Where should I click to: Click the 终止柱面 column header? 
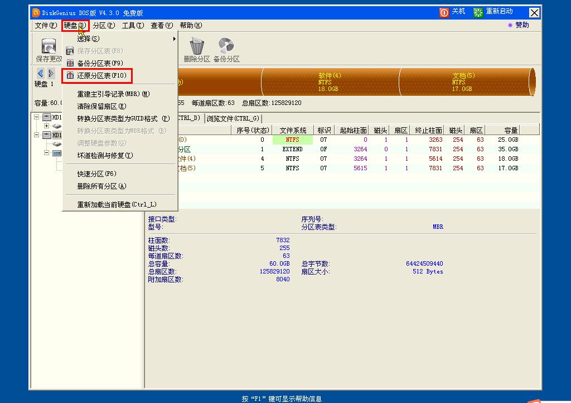pyautogui.click(x=428, y=130)
